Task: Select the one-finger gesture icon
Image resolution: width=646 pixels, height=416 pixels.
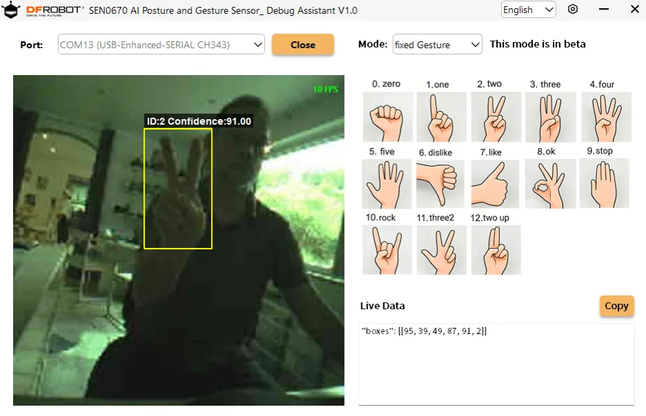Action: pyautogui.click(x=442, y=117)
